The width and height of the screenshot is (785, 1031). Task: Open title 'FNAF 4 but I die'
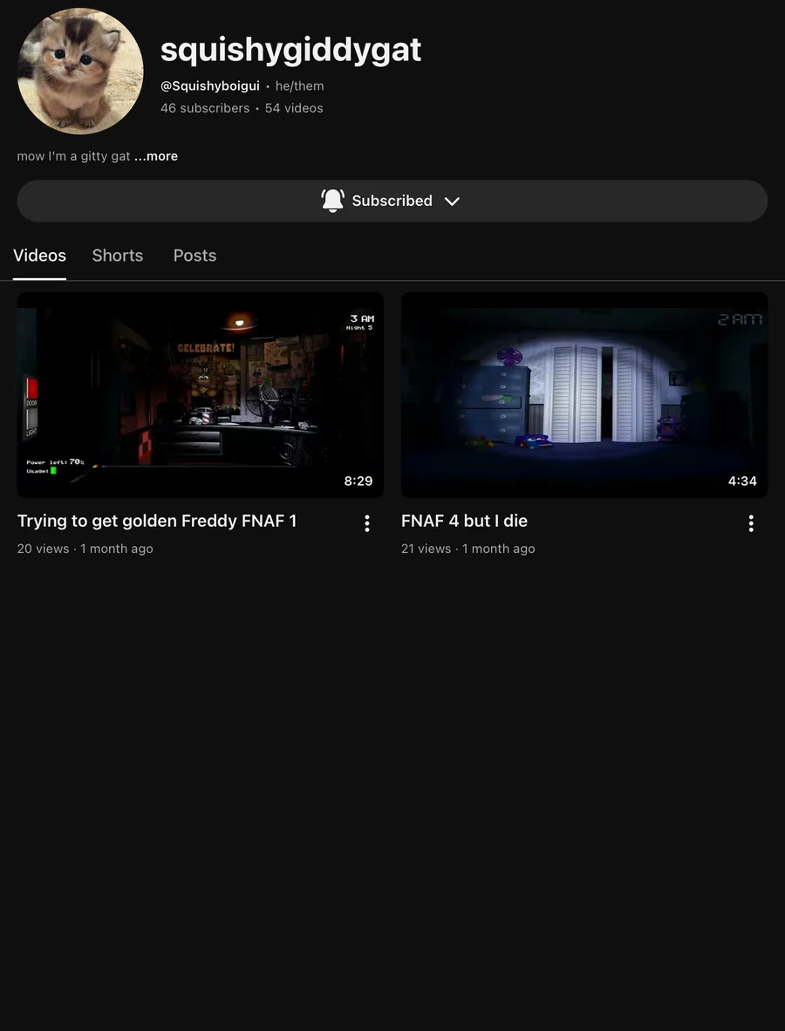pyautogui.click(x=464, y=521)
